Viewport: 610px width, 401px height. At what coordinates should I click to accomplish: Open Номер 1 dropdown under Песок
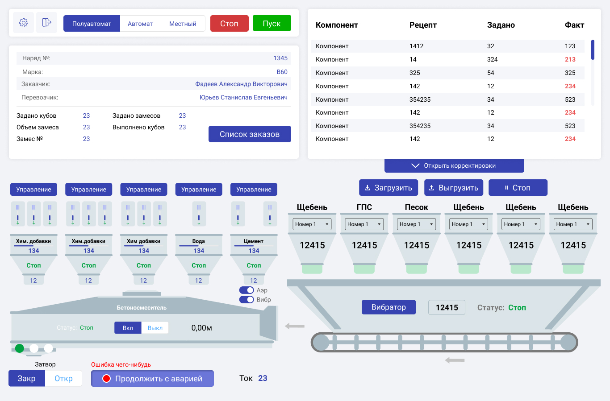pos(417,224)
